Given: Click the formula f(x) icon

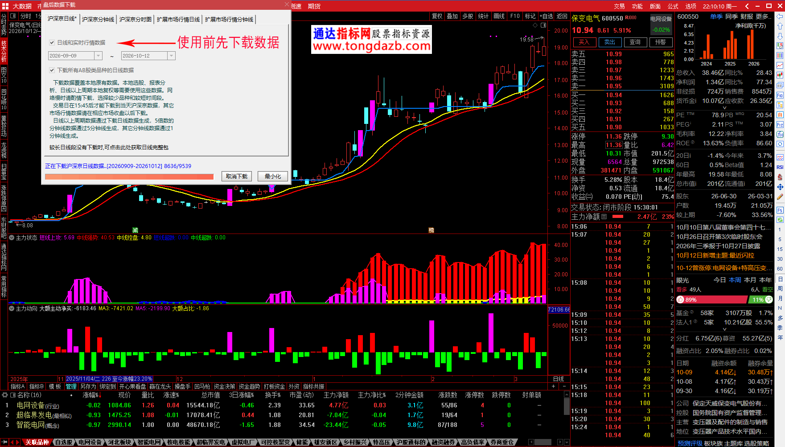Looking at the screenshot, I should click(780, 134).
